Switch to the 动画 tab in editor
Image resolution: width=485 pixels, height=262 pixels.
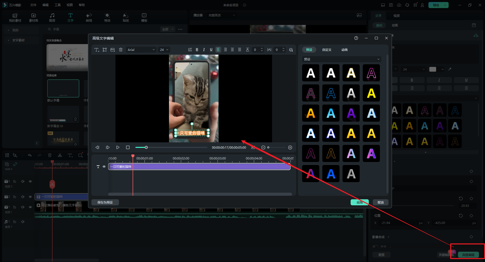point(344,50)
